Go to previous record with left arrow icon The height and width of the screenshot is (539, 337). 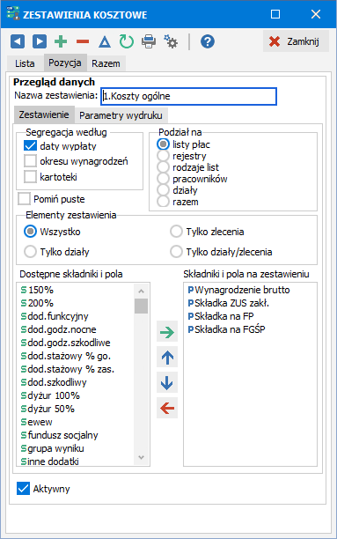(18, 41)
